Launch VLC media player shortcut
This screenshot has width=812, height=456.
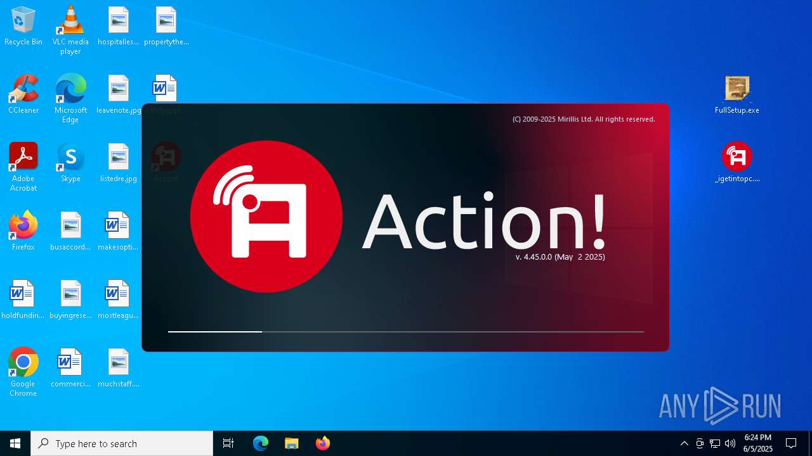pos(70,30)
